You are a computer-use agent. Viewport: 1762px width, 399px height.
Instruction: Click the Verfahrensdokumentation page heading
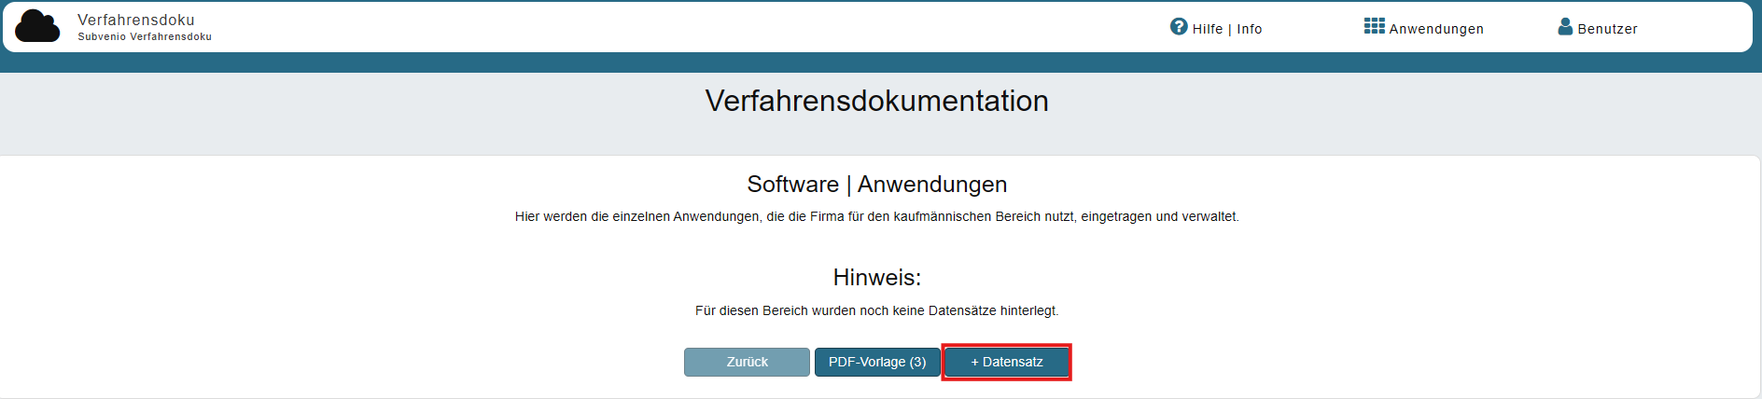877,101
